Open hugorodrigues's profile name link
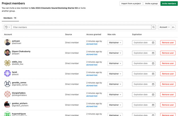Viewport: 183px width, 116px height. [x=19, y=114]
